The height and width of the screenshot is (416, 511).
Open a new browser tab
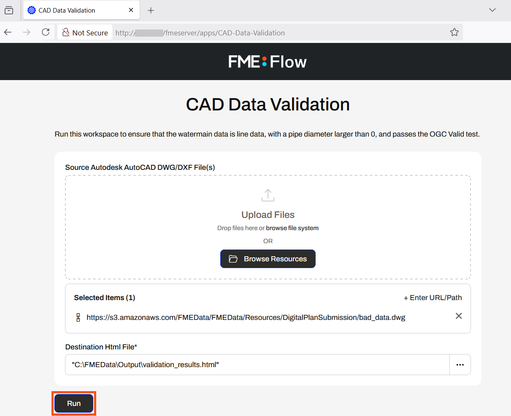coord(151,10)
